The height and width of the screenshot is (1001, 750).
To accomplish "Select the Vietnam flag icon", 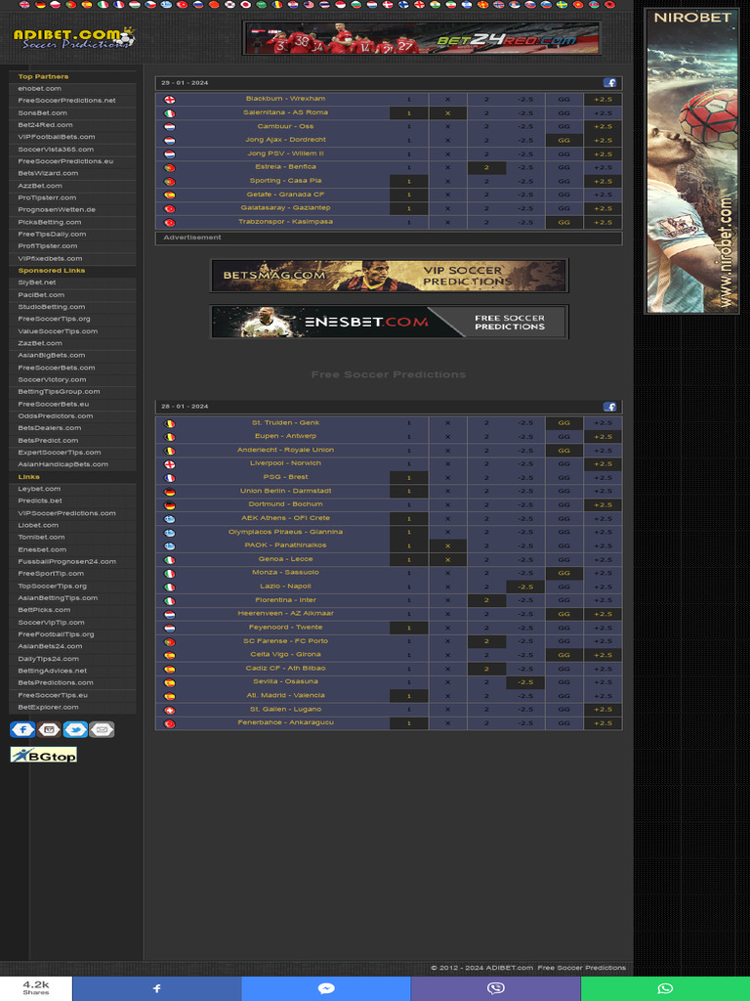I will coord(578,5).
